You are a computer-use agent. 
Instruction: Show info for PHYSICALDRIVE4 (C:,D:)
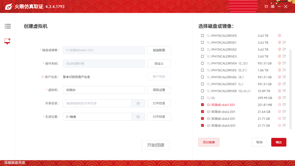tap(279, 63)
